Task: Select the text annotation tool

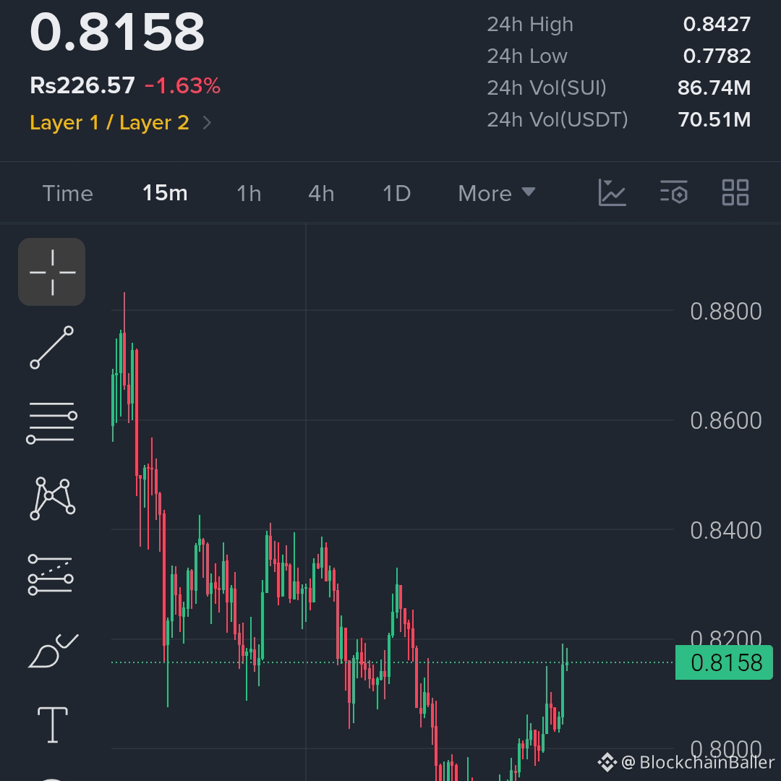Action: pos(53,725)
